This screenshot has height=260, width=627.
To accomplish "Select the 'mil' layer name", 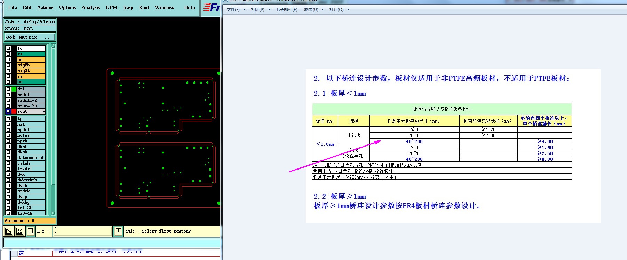I will (x=31, y=124).
